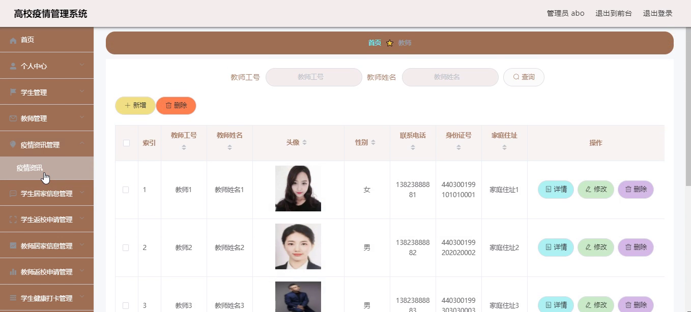
Task: Sort by 联系电话 column arrows
Action: tap(413, 147)
